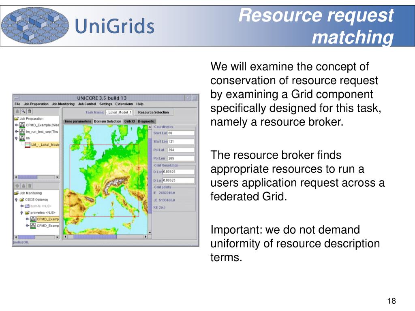Viewport: 415px width, 311px height.
Task: Switch to the Grib IO tab
Action: pos(130,121)
